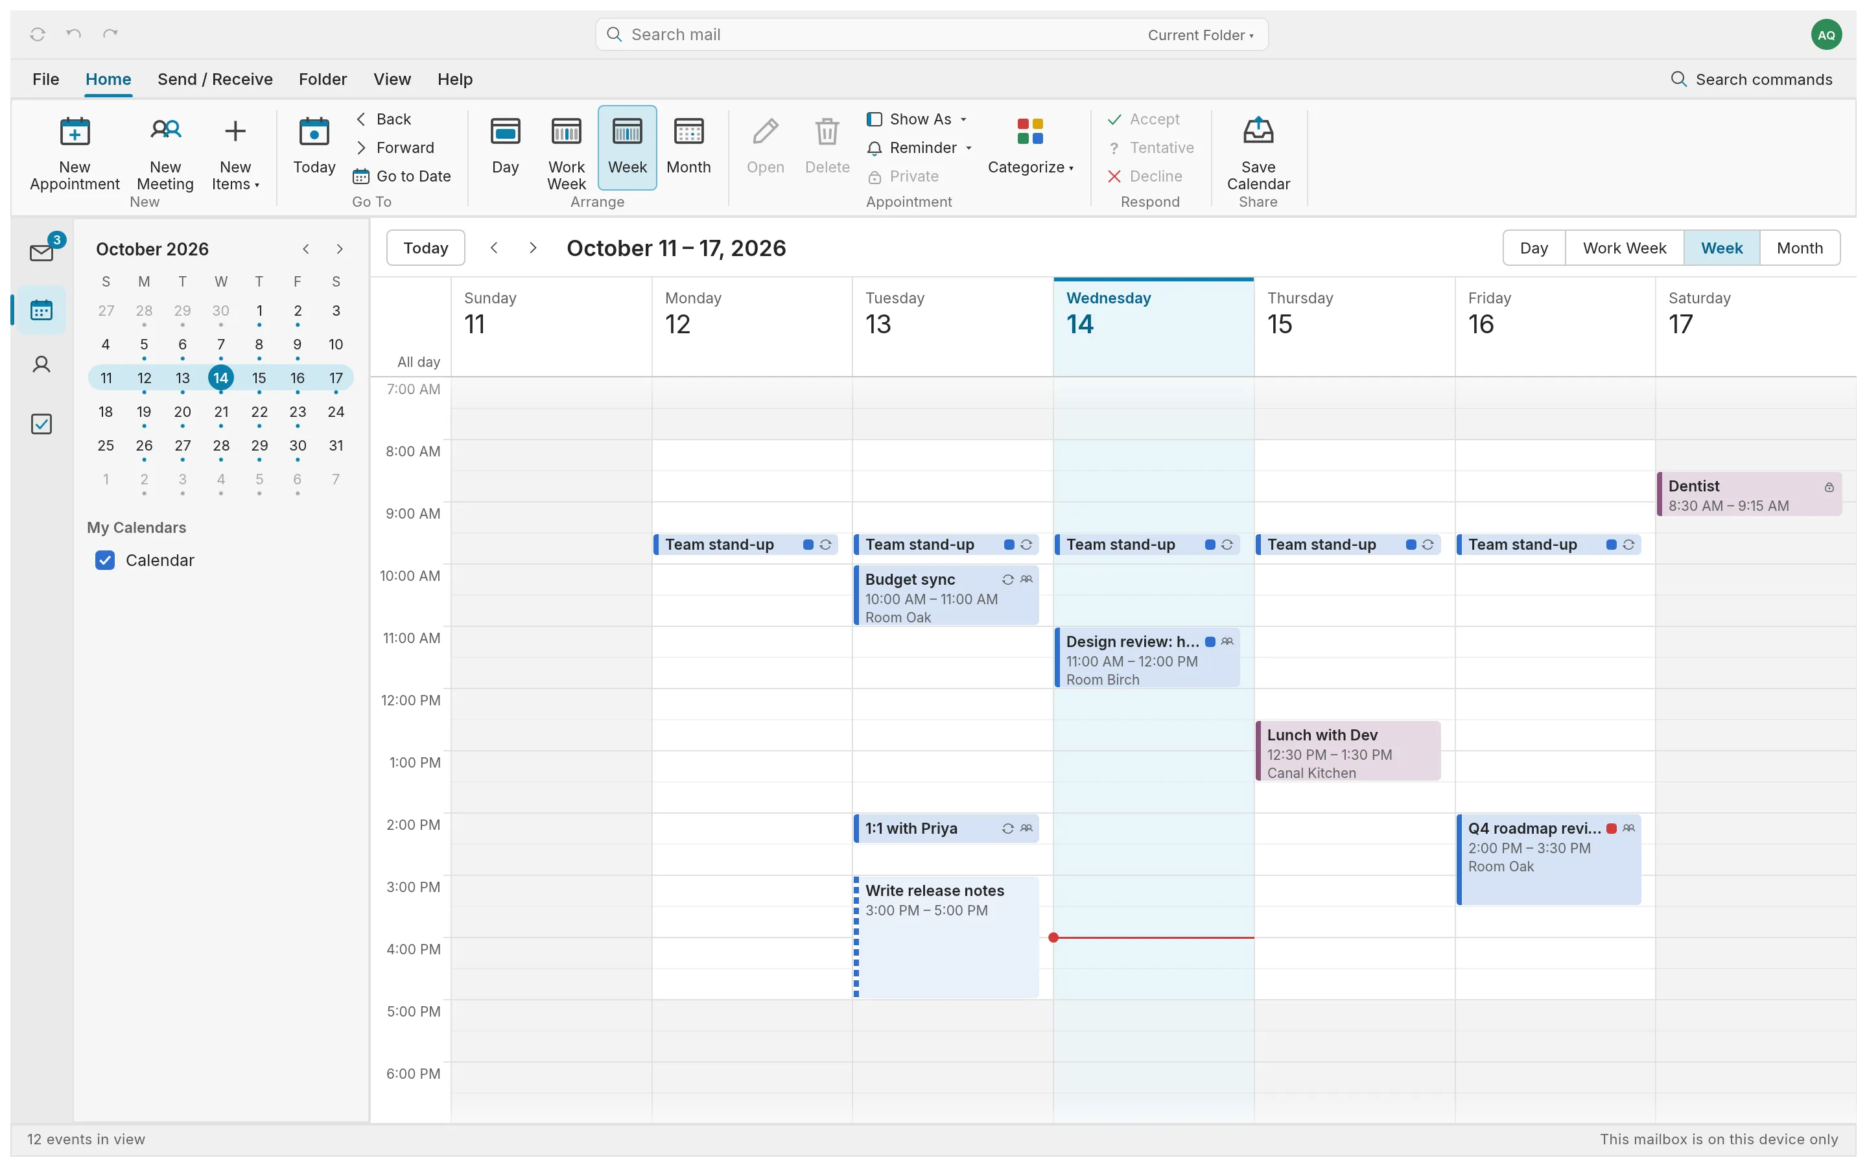Click the sync refresh icon
The image size is (1867, 1167).
[x=37, y=34]
